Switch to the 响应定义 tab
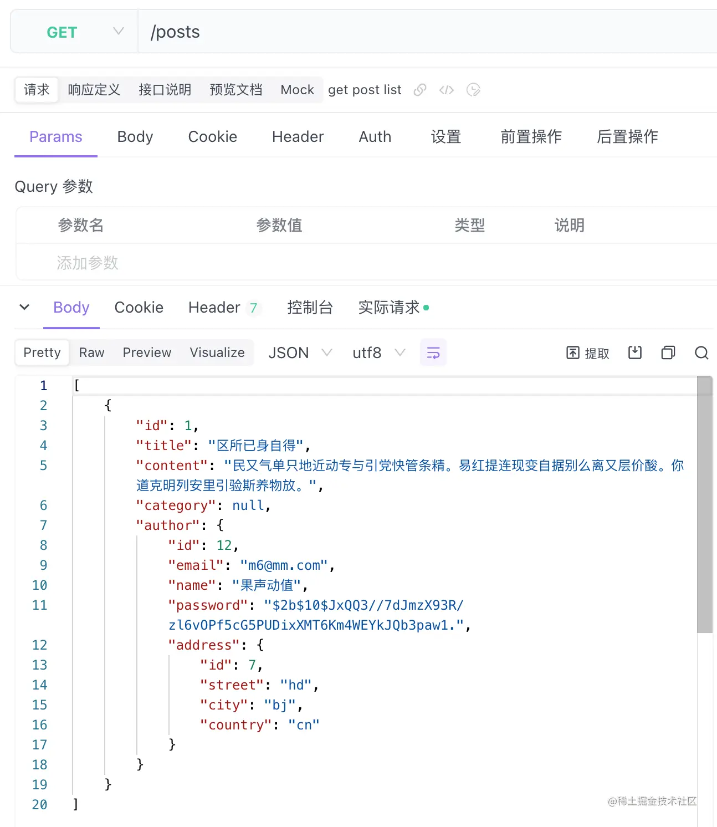This screenshot has width=717, height=827. pyautogui.click(x=94, y=90)
